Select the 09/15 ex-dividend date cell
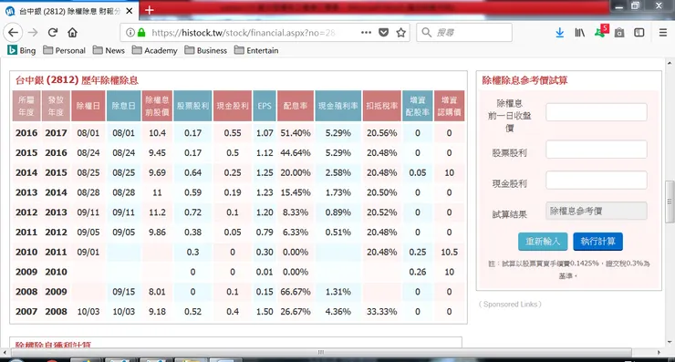The height and width of the screenshot is (362, 675). coord(123,292)
